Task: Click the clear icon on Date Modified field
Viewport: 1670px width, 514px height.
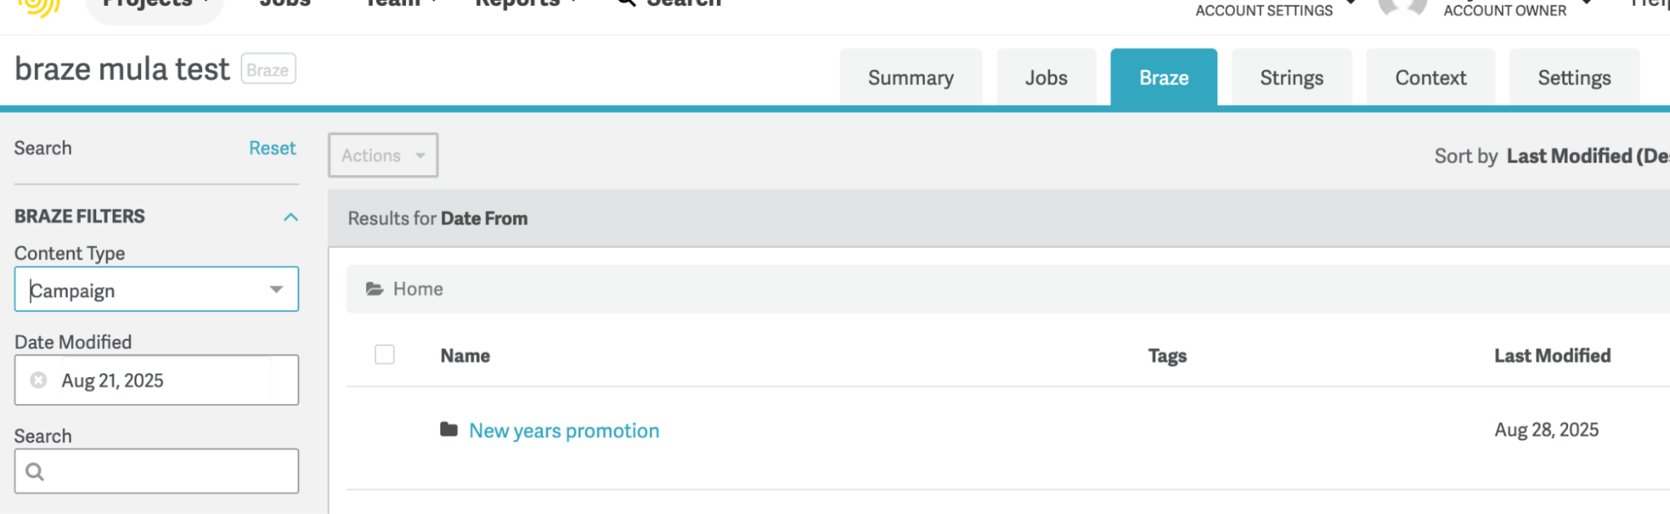Action: pyautogui.click(x=38, y=380)
